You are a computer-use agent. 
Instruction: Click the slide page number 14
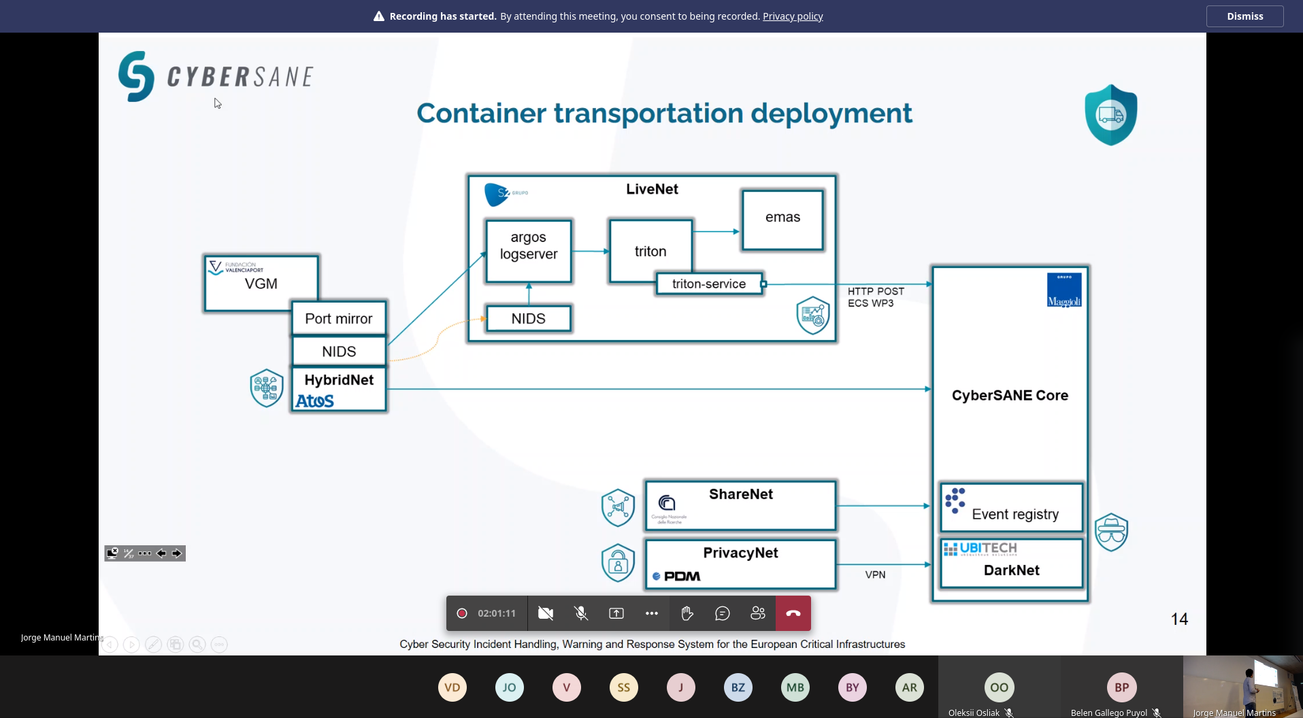pyautogui.click(x=1179, y=619)
